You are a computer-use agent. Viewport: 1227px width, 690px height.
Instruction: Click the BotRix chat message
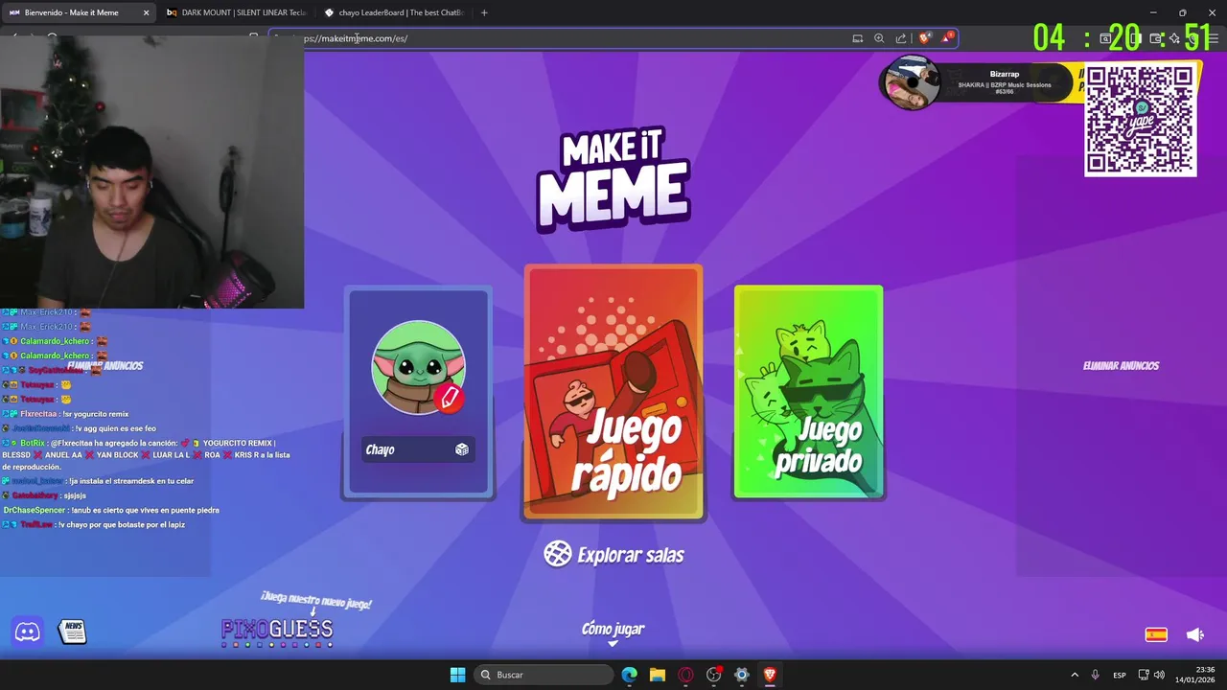pos(146,454)
